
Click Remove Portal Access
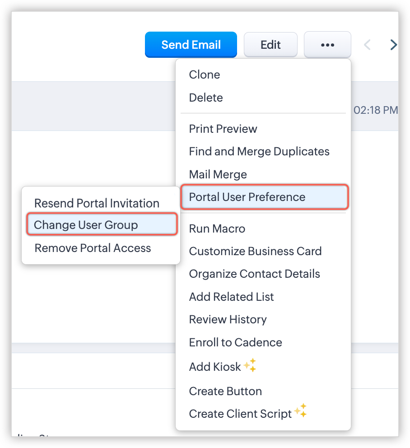click(93, 248)
